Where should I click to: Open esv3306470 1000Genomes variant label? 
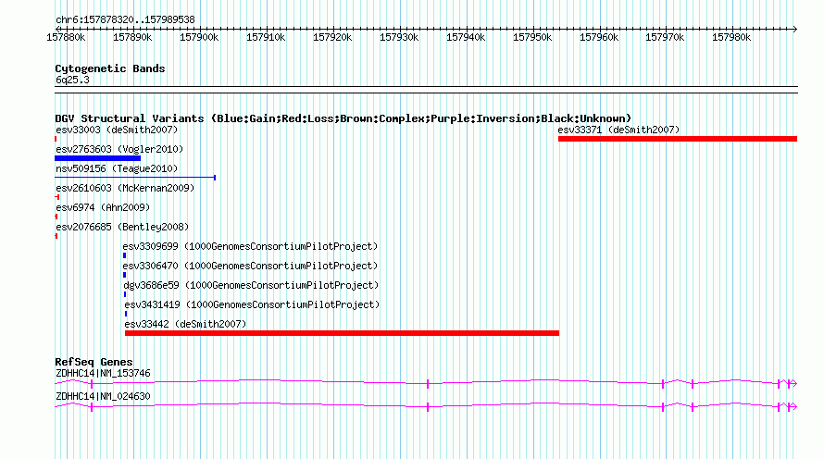click(250, 266)
